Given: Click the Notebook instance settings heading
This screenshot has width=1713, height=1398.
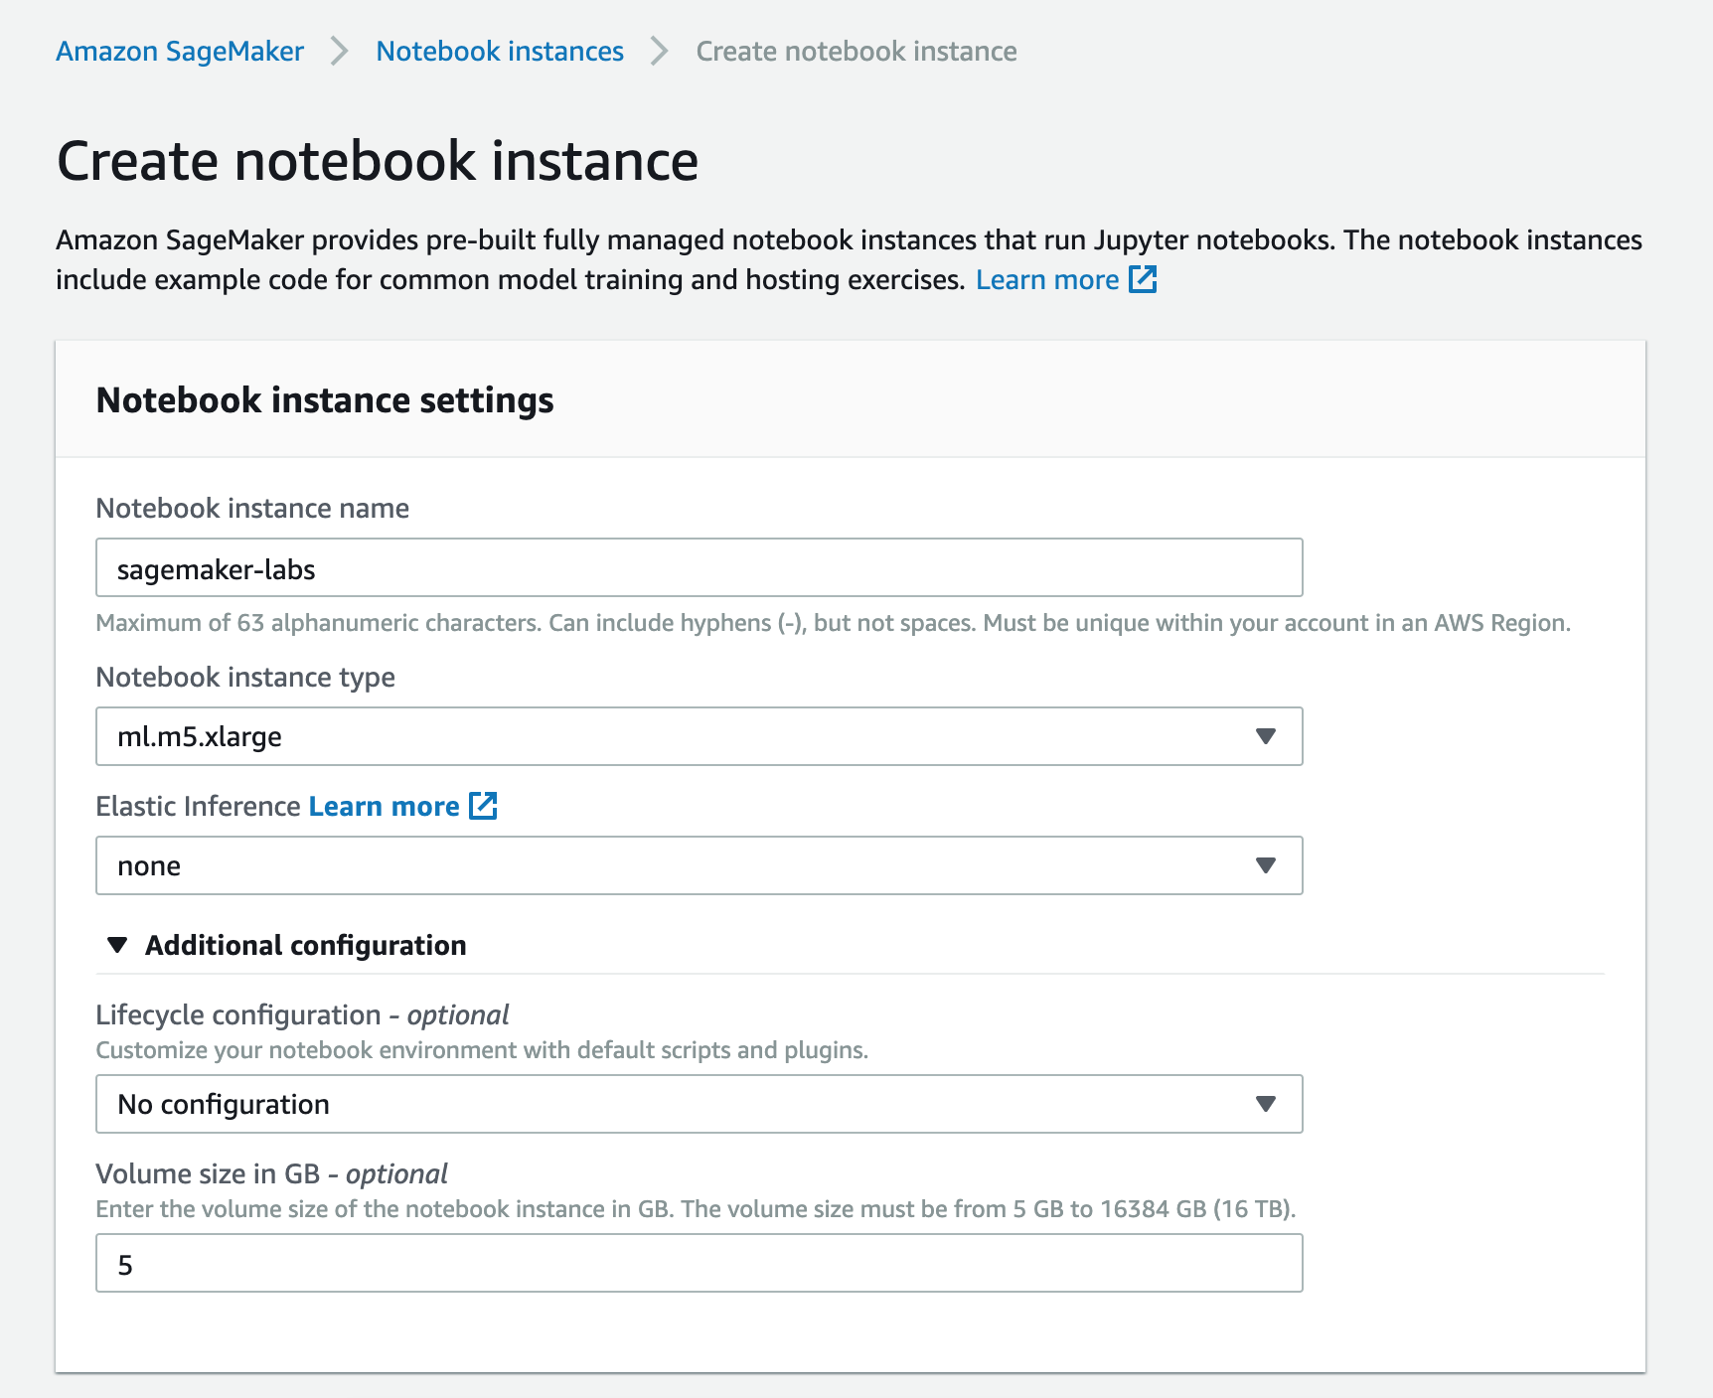Looking at the screenshot, I should pos(325,399).
